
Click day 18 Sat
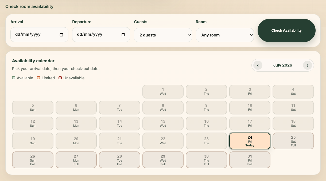click(x=293, y=124)
